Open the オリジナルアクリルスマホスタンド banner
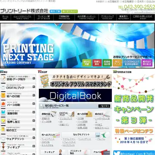 tap(75, 81)
